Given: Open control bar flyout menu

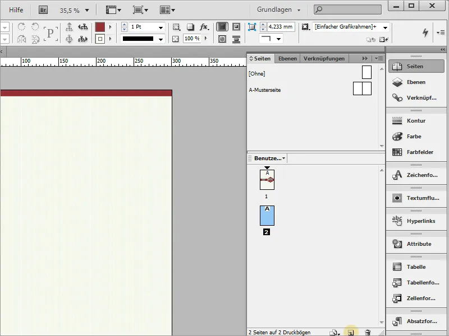Looking at the screenshot, I should click(441, 32).
